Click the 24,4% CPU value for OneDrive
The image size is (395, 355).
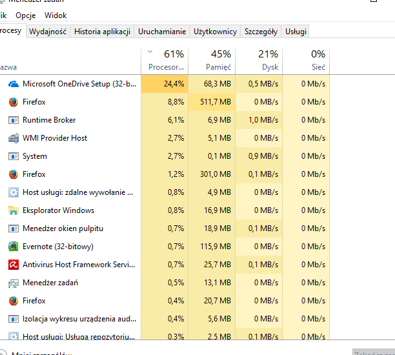(165, 84)
